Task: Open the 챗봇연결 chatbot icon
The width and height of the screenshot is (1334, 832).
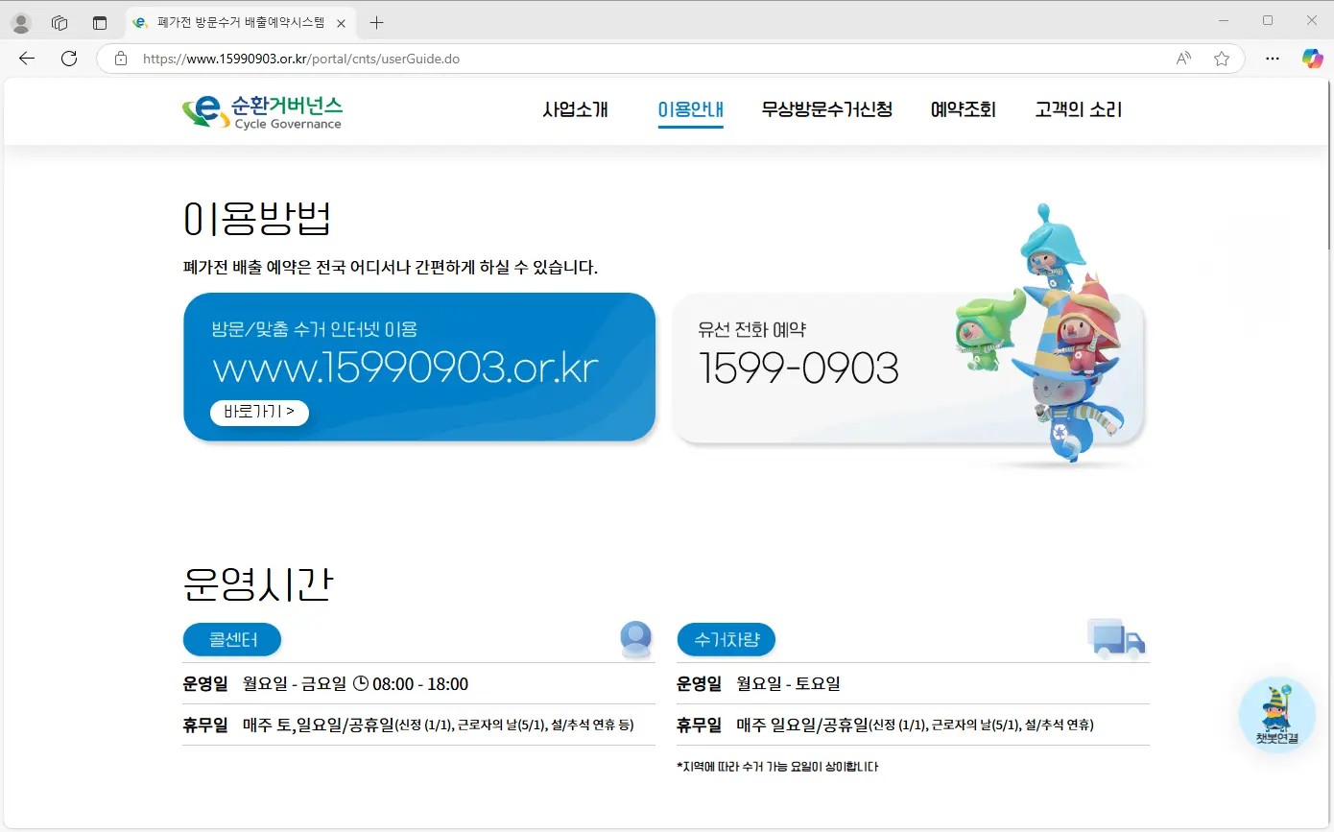Action: 1276,714
